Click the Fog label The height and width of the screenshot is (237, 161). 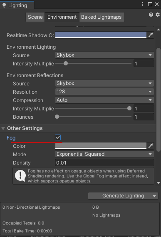click(x=11, y=138)
